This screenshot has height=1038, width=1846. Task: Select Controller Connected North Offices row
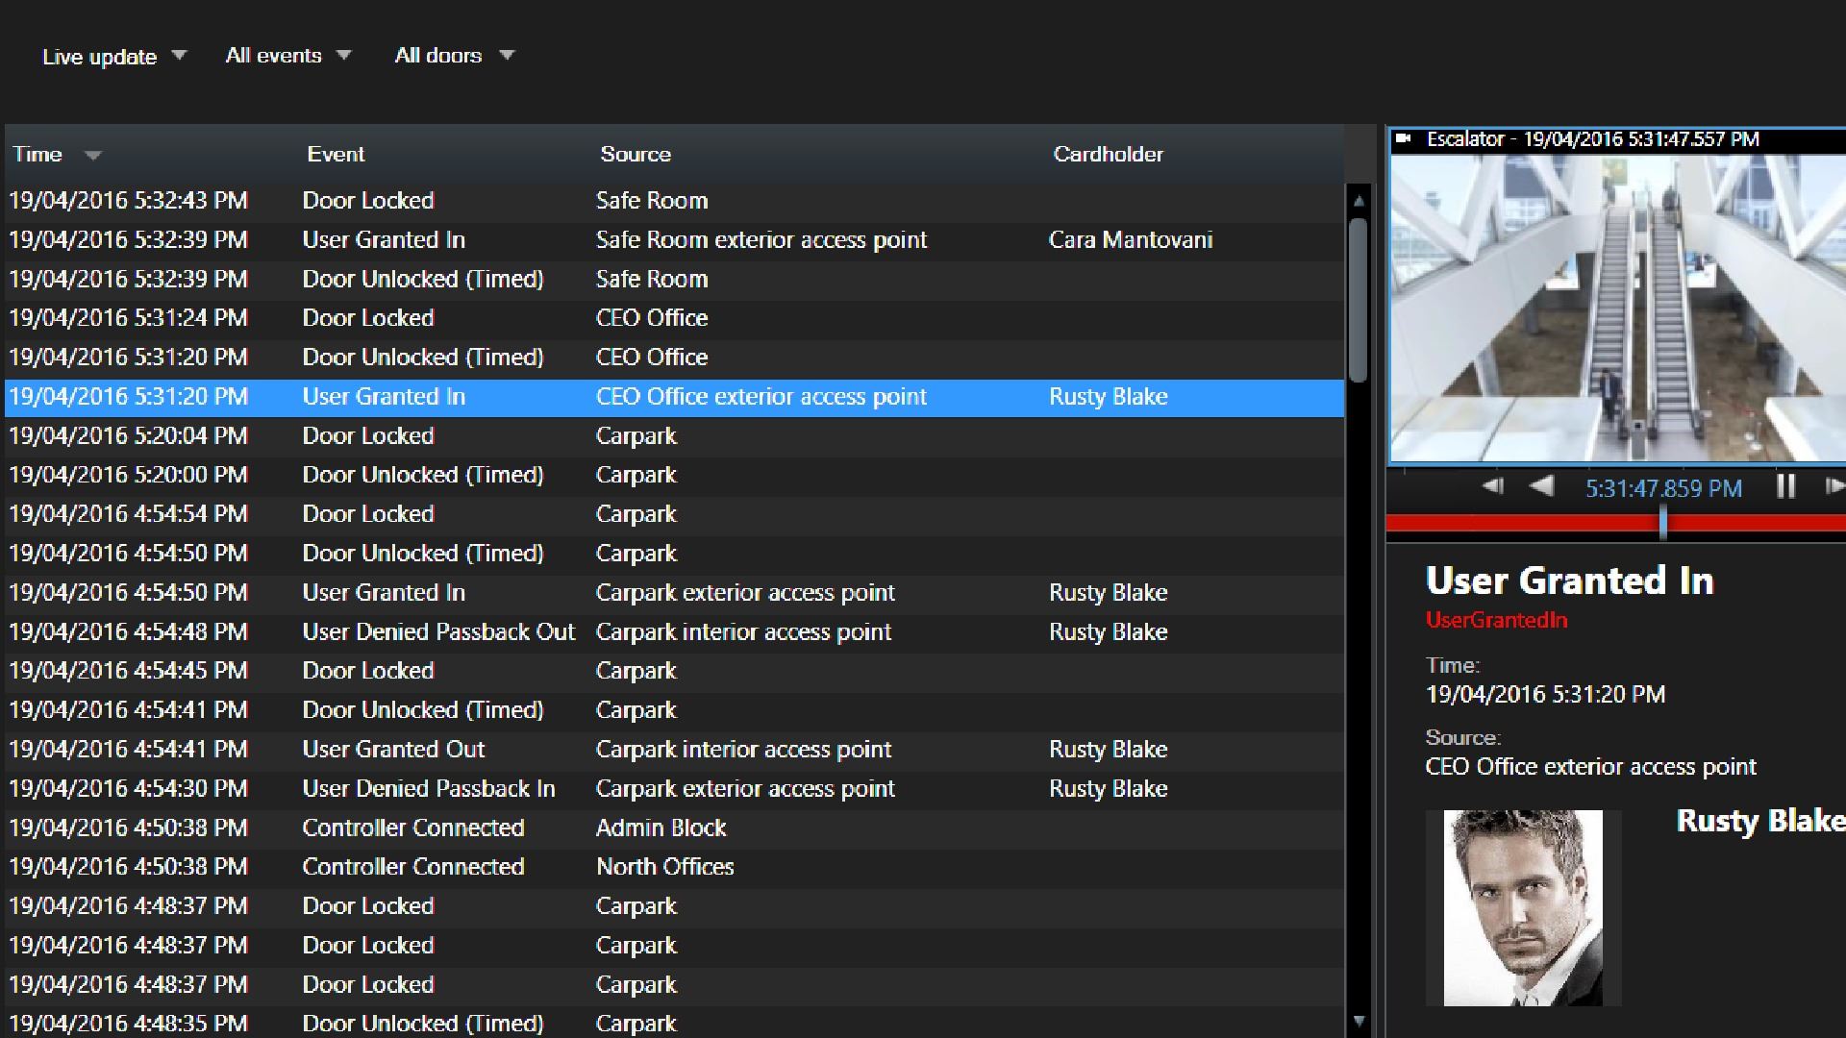pos(674,867)
